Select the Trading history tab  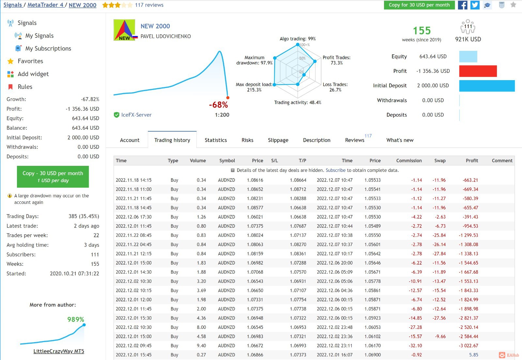pyautogui.click(x=172, y=140)
